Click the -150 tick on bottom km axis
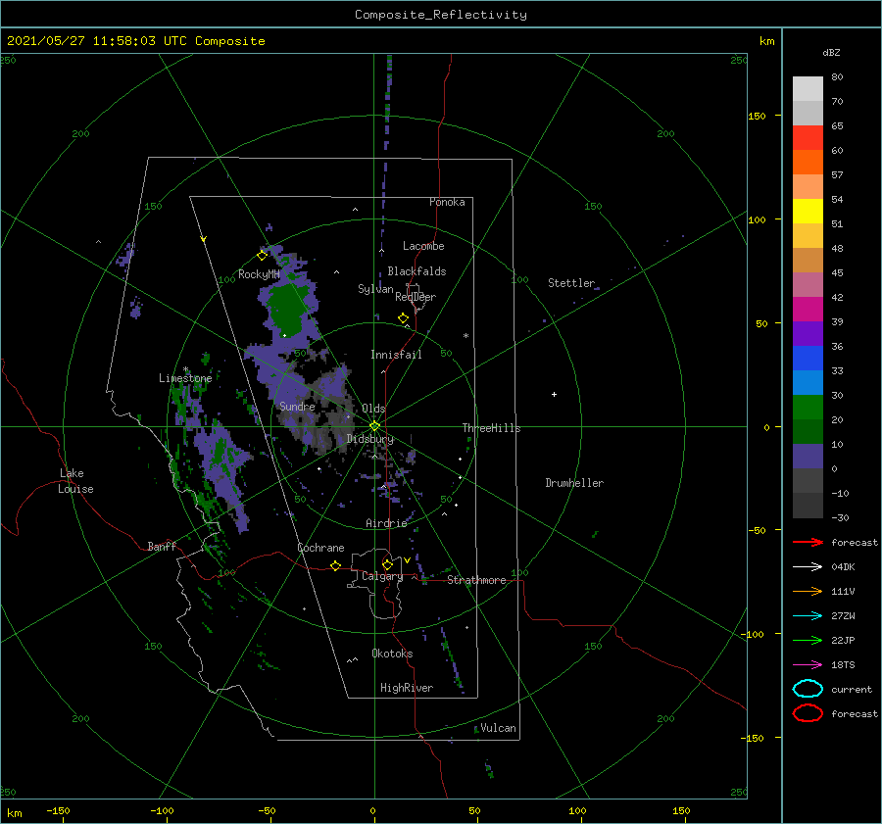The width and height of the screenshot is (882, 824). coord(58,810)
